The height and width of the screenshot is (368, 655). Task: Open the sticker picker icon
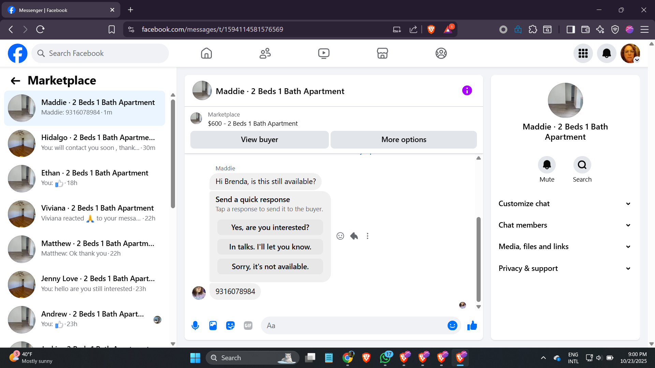tap(231, 326)
